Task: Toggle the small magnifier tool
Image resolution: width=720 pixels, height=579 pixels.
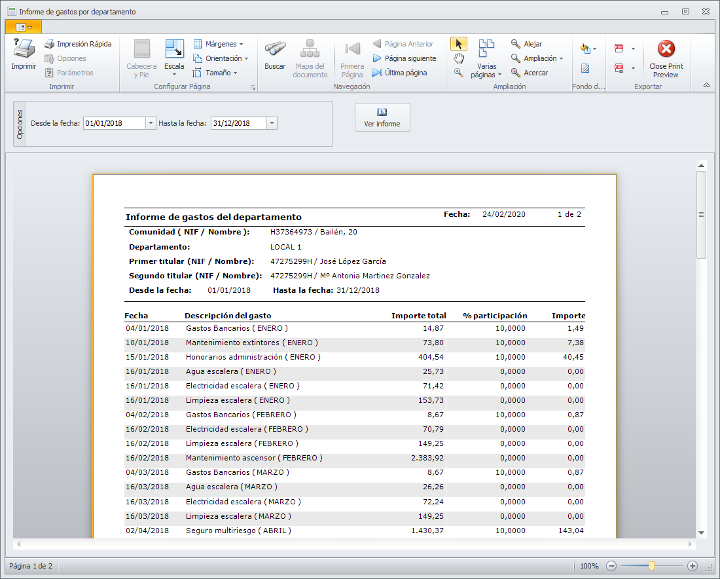Action: point(458,73)
